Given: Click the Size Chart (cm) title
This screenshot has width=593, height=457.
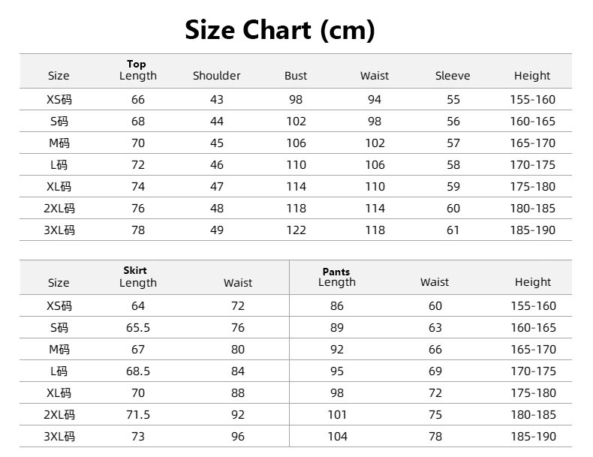Looking at the screenshot, I should click(280, 30).
